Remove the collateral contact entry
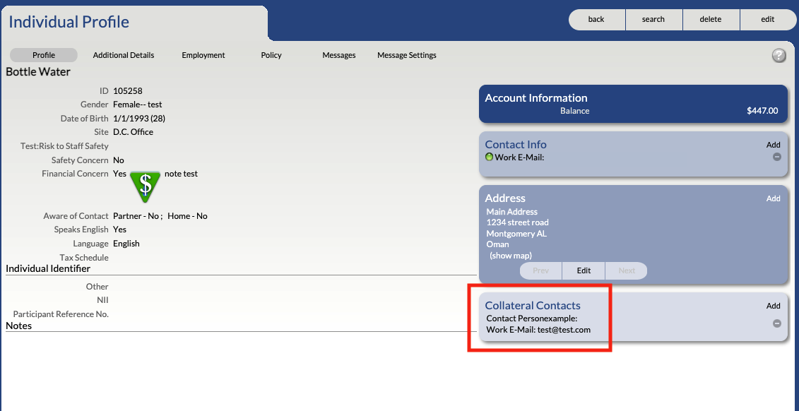799x411 pixels. pyautogui.click(x=776, y=323)
